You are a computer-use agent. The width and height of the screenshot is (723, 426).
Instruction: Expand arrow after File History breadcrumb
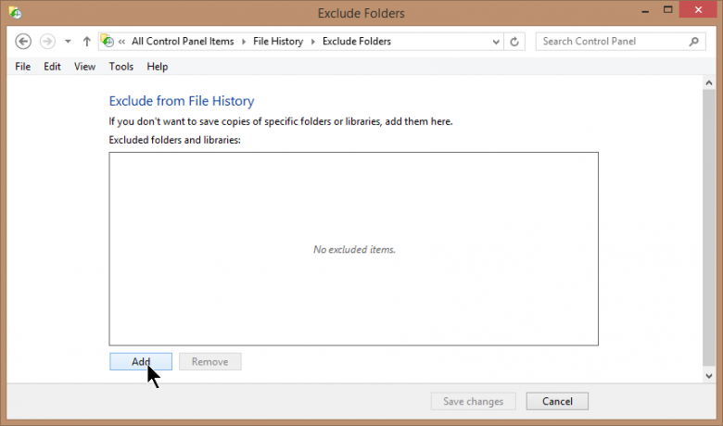click(x=313, y=42)
